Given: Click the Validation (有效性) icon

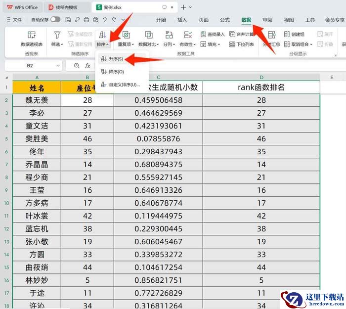Looking at the screenshot, I should 188,35.
